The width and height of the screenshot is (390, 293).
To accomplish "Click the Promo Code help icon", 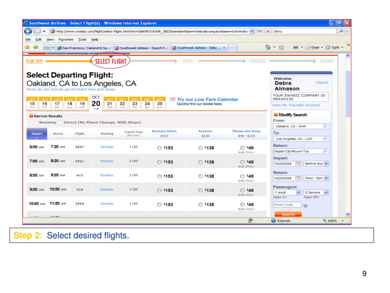I will point(305,206).
